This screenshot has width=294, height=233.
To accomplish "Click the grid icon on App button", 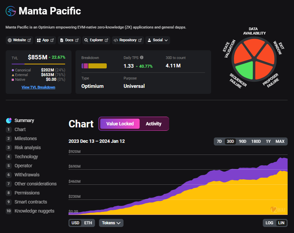I will coord(39,40).
